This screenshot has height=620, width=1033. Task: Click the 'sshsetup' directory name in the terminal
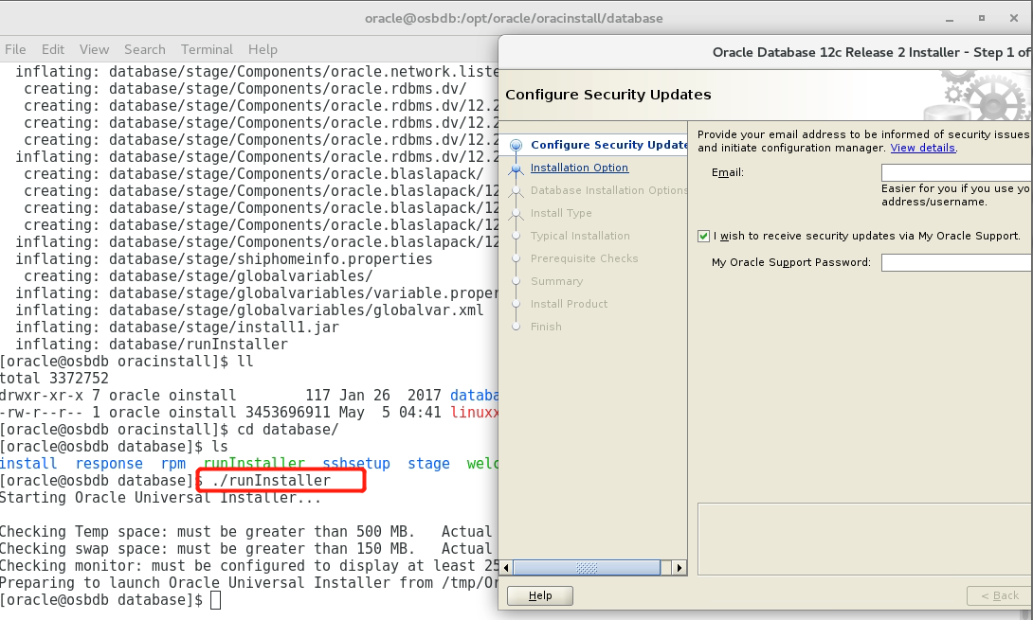point(356,464)
